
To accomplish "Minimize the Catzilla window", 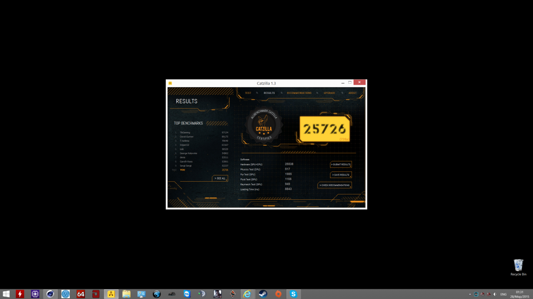I will (x=342, y=82).
